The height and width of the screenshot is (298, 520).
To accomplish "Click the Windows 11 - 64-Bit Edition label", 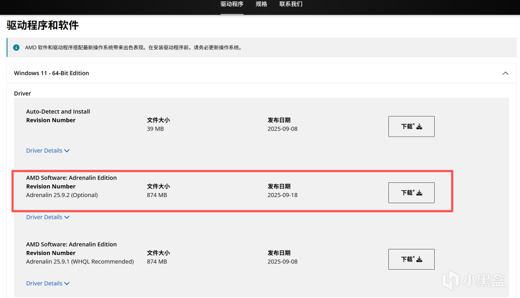I will pos(52,73).
